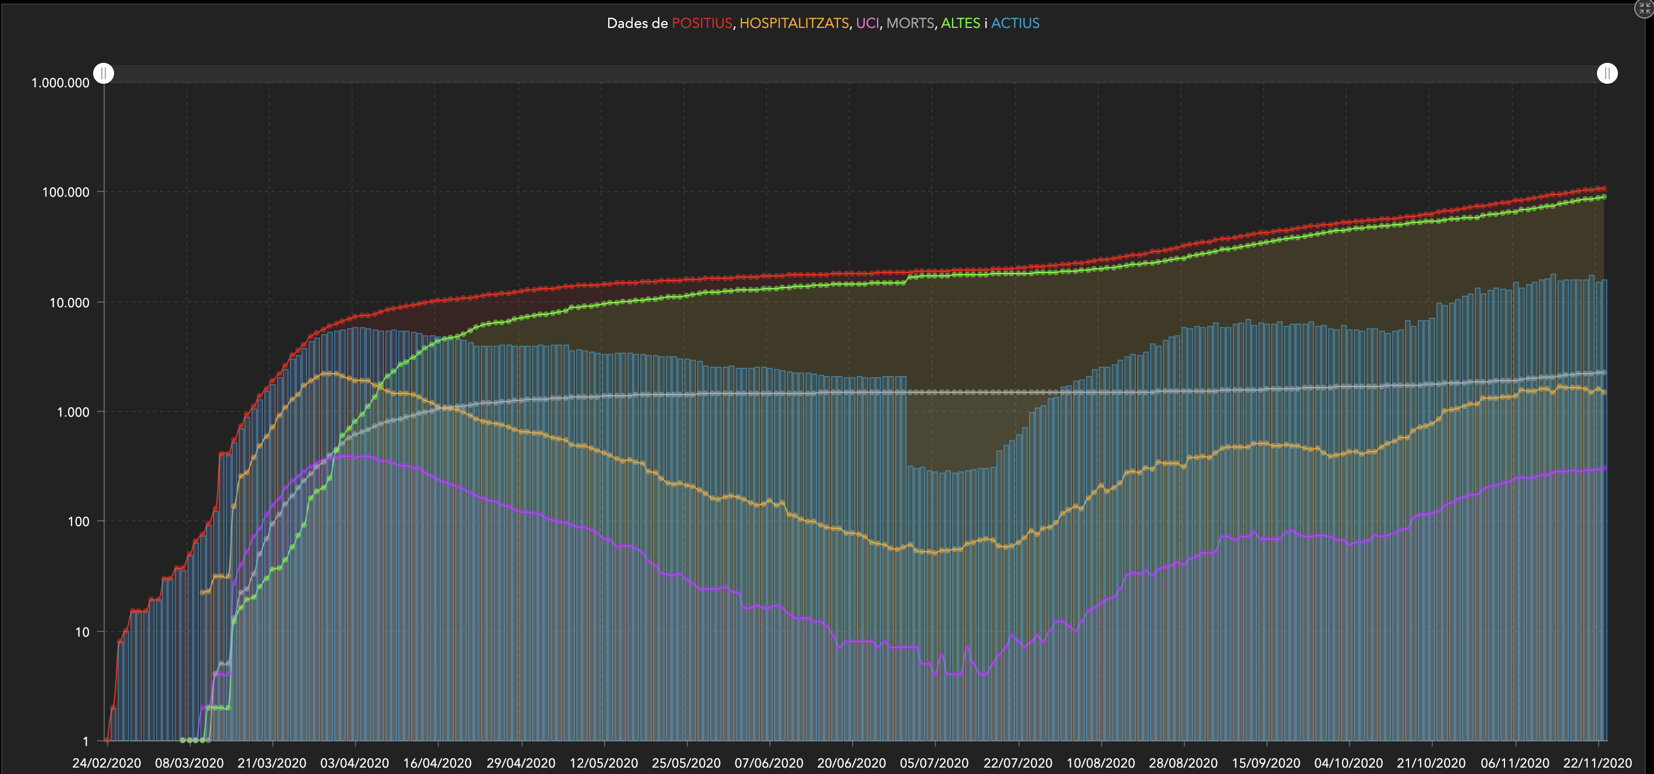Click the 10/08/2020 date label

click(x=1101, y=763)
